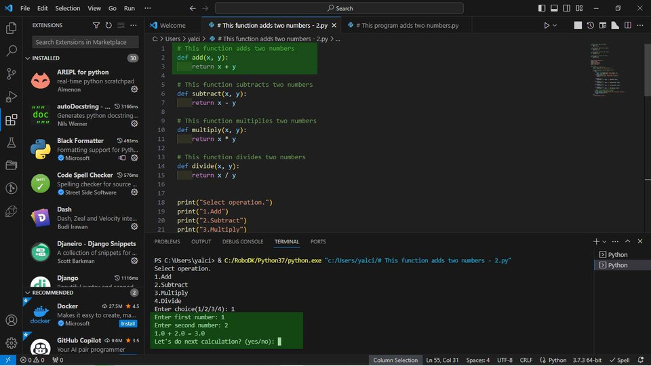This screenshot has width=651, height=366.
Task: Install the Docker extension
Action: (127, 323)
